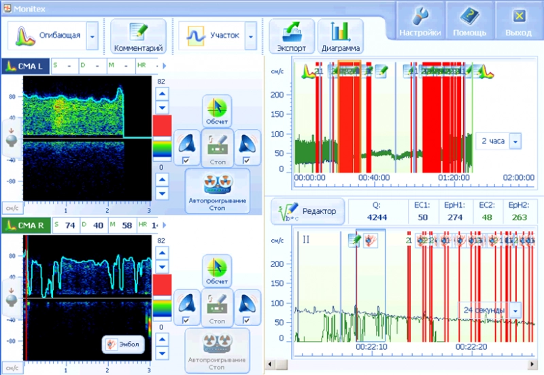
Task: Click the red color scale swatch for CMA L
Action: (162, 126)
